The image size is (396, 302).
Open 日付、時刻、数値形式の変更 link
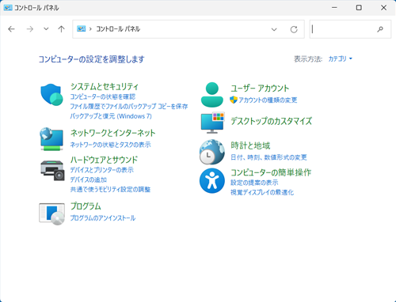(x=268, y=157)
